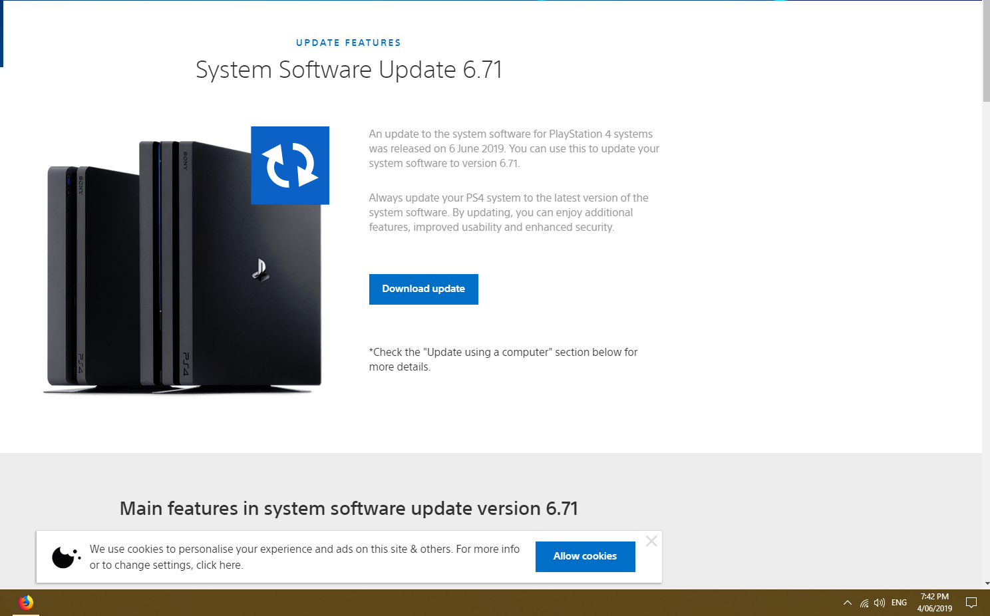Select the 'System Software Update 6.71' heading
The image size is (990, 616).
coord(349,70)
